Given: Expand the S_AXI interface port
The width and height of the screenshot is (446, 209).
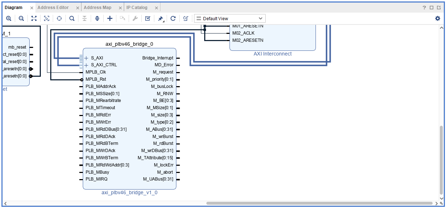Looking at the screenshot, I should click(x=86, y=58).
